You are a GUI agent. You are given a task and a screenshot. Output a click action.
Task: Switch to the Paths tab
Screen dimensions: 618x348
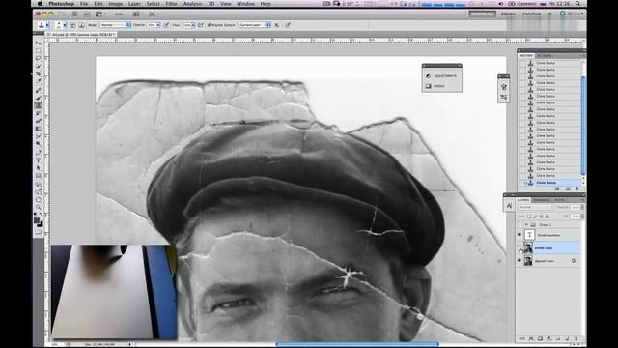[x=560, y=200]
